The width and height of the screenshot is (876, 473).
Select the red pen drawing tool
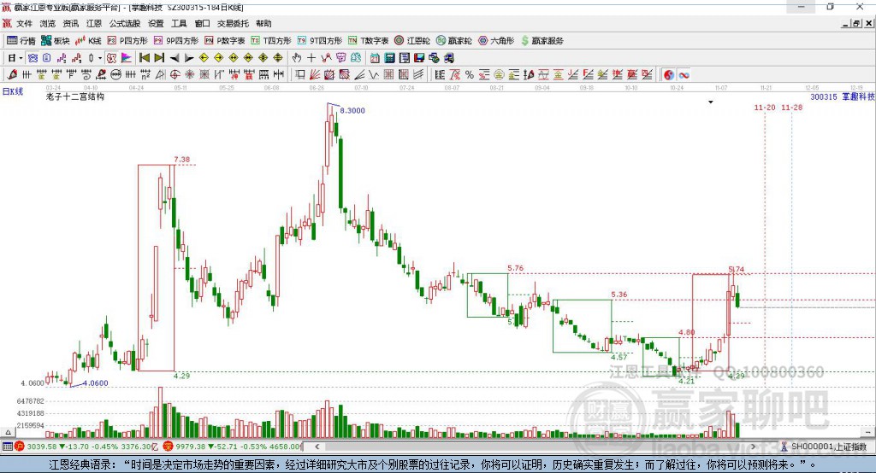12,75
